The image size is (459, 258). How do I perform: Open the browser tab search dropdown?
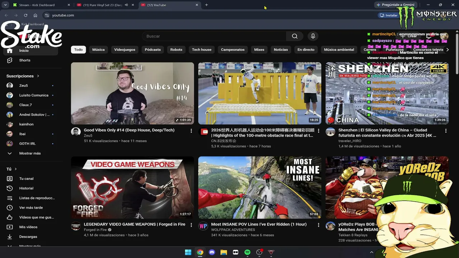[x=5, y=5]
